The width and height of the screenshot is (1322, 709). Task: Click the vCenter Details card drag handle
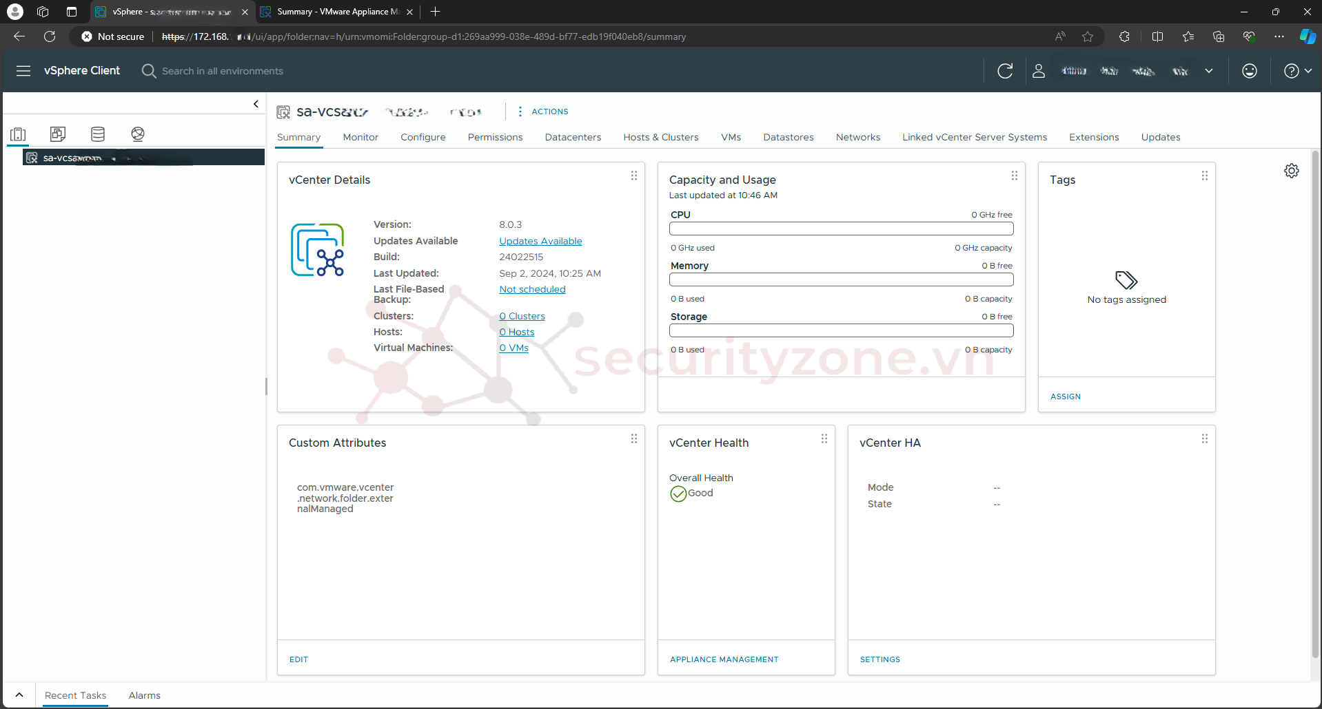pos(634,176)
